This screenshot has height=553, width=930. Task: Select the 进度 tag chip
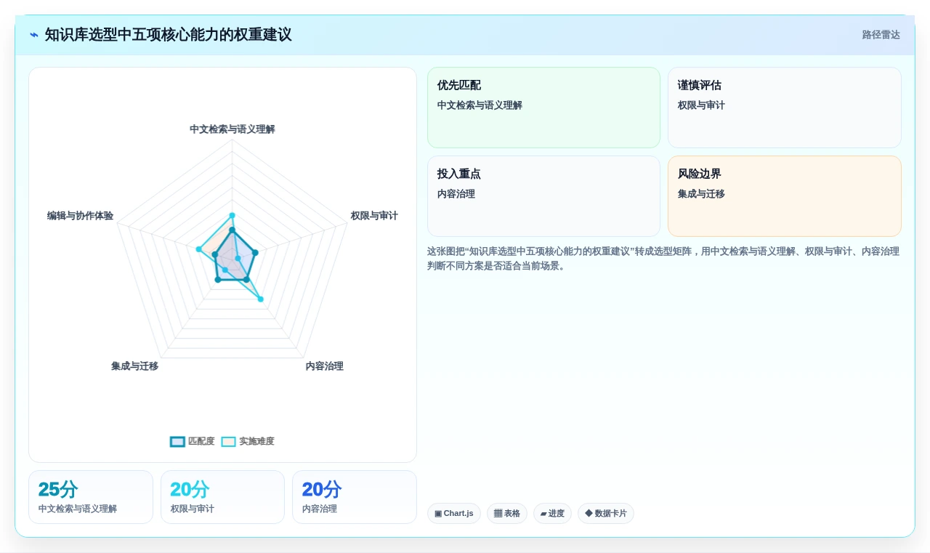[552, 513]
